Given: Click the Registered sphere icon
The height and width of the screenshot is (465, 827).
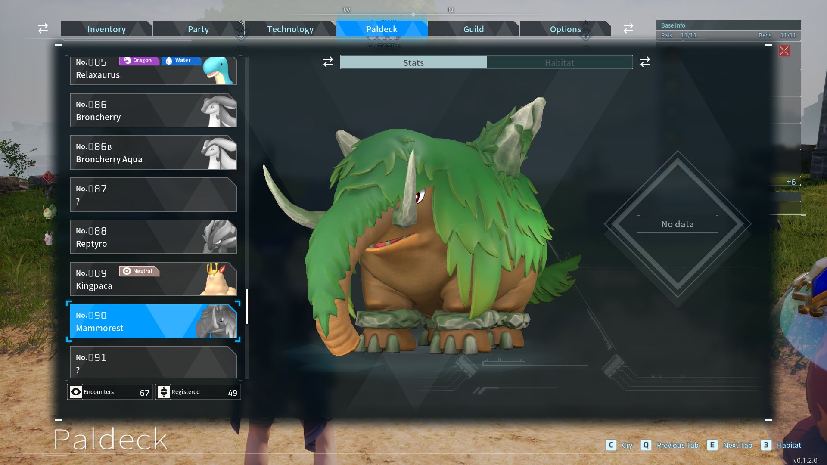Looking at the screenshot, I should pos(164,392).
